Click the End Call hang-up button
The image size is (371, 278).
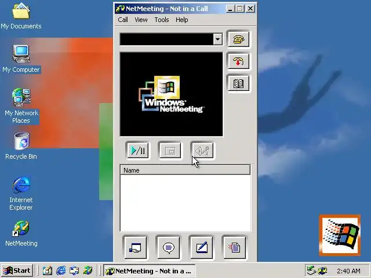pos(238,61)
